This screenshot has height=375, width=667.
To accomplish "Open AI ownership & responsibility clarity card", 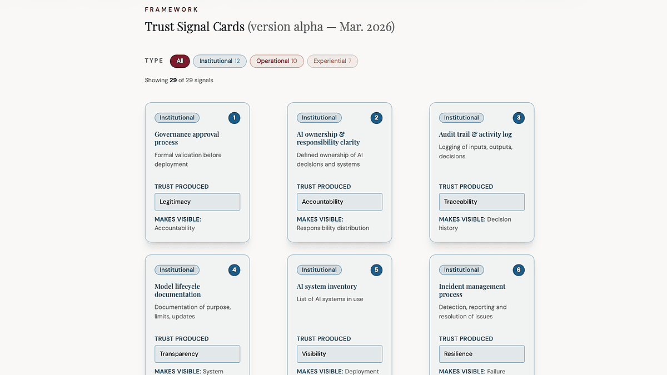I will (328, 138).
